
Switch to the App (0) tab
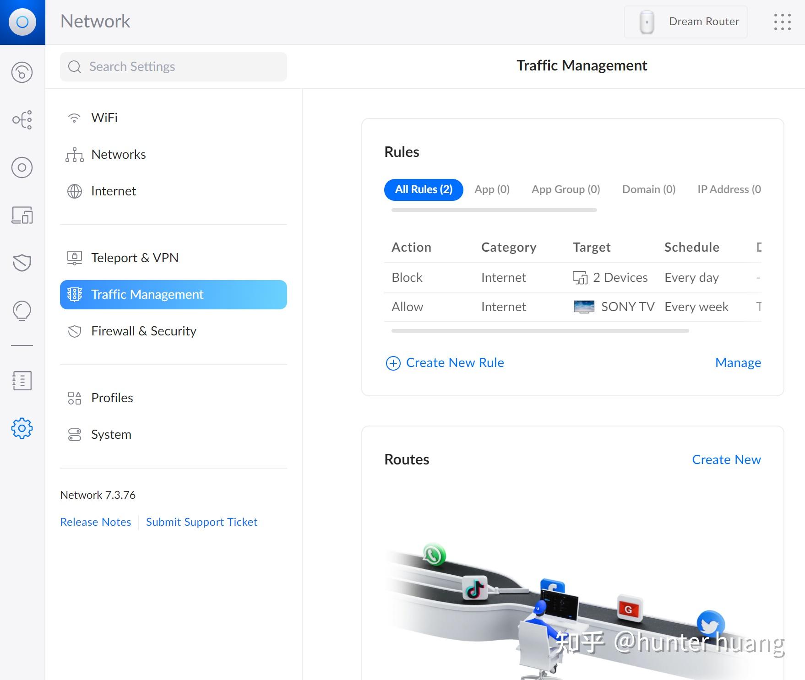point(492,189)
